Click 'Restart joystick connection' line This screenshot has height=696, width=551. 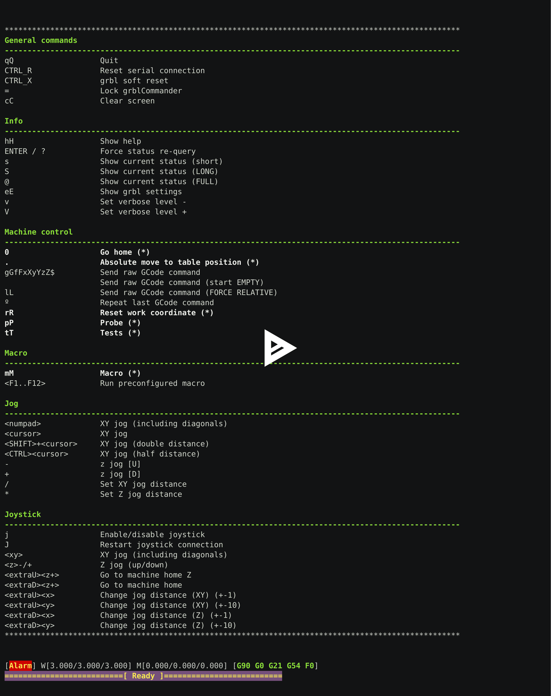161,545
